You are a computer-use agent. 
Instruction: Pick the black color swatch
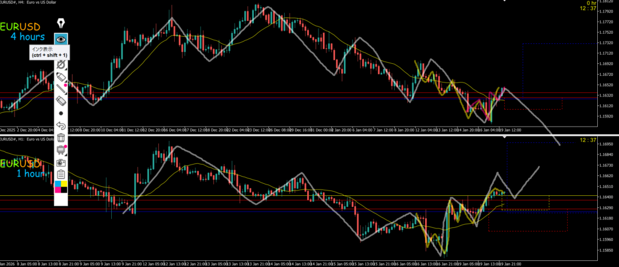coord(65,190)
